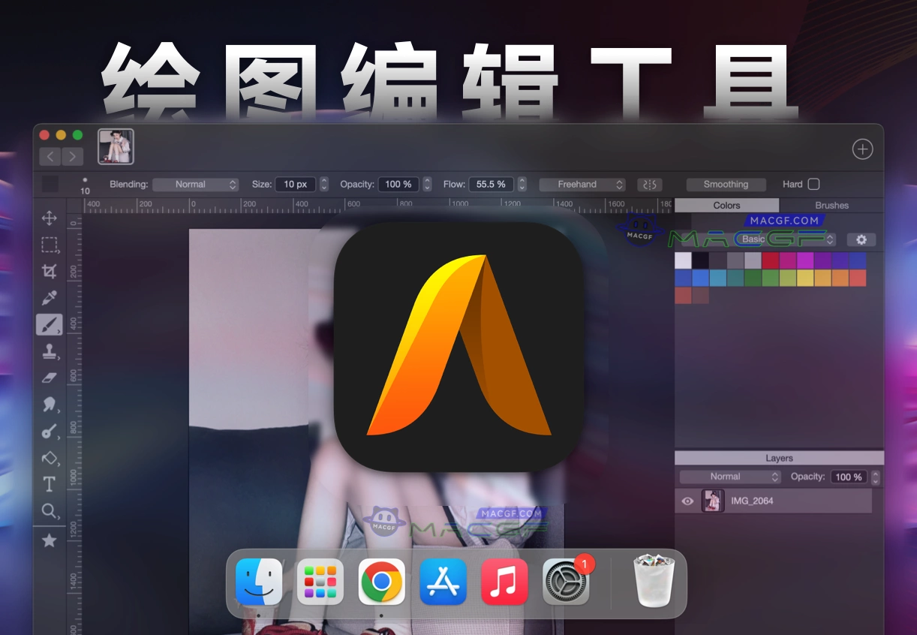The height and width of the screenshot is (635, 917).
Task: Open the brush Blending mode dropdown
Action: tap(196, 185)
